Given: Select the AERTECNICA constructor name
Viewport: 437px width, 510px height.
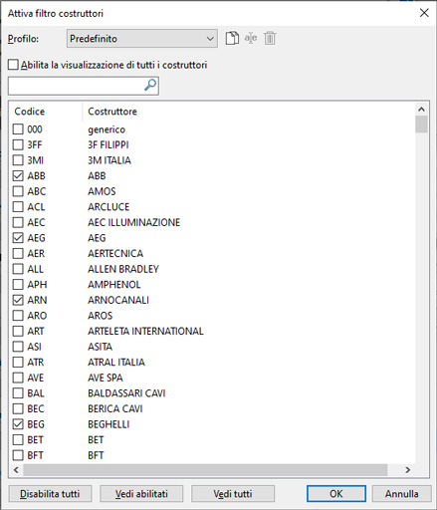Looking at the screenshot, I should (x=115, y=253).
